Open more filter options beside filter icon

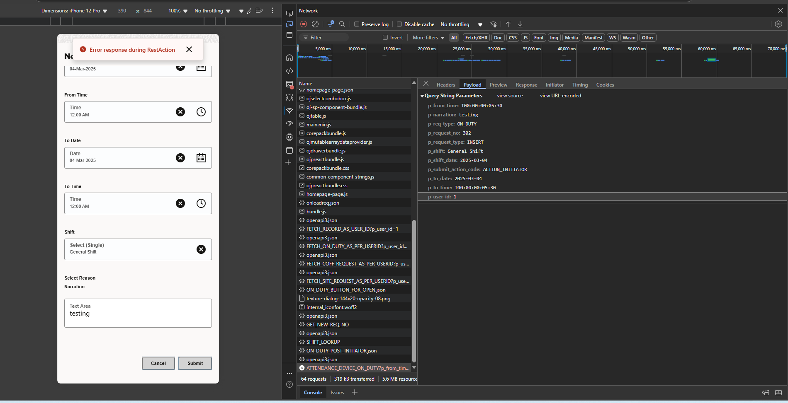click(x=331, y=24)
